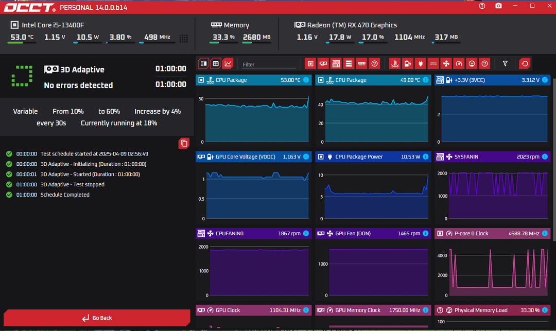Toggle fan sensor type filter in toolbar
The height and width of the screenshot is (331, 556).
pyautogui.click(x=446, y=64)
